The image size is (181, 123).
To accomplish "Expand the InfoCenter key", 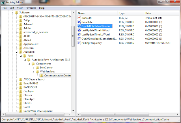I will point(33,68).
